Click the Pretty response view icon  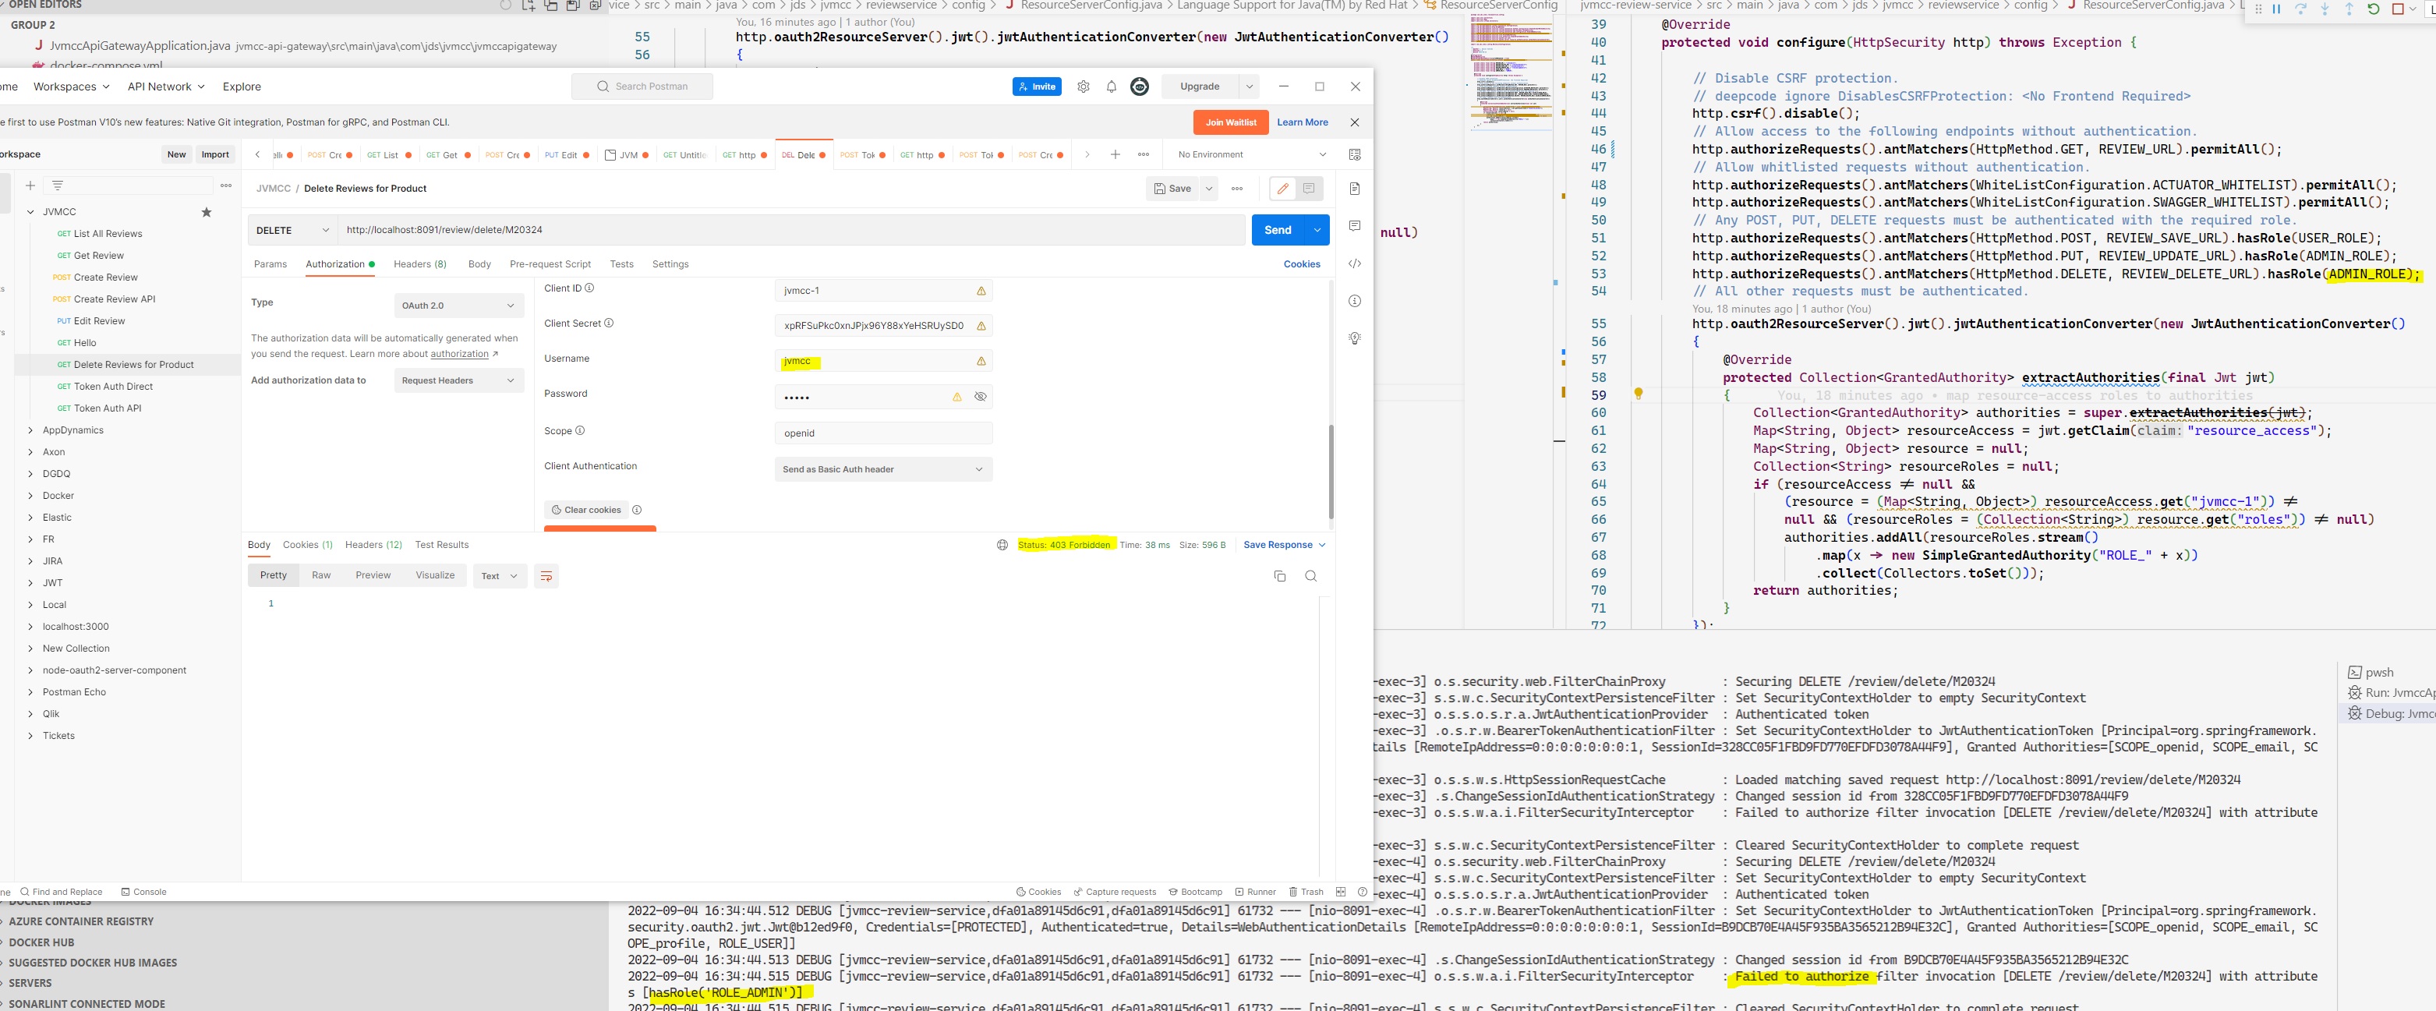point(275,574)
